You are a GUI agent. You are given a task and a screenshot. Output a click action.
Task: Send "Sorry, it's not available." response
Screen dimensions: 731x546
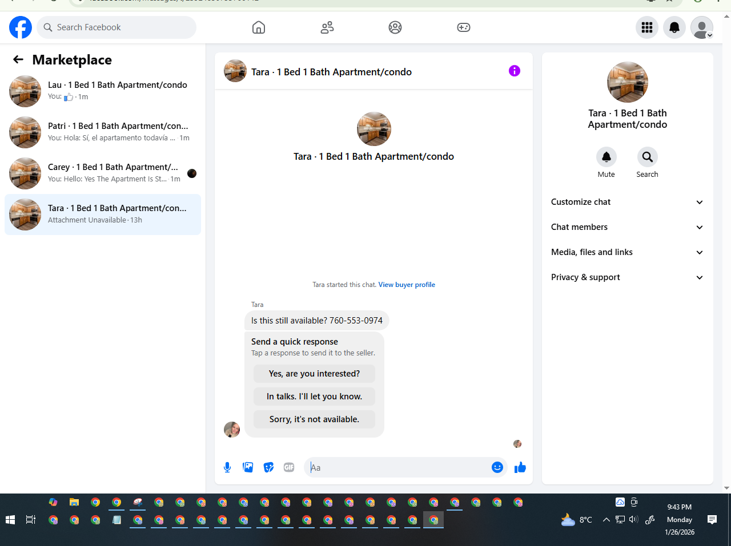(314, 419)
